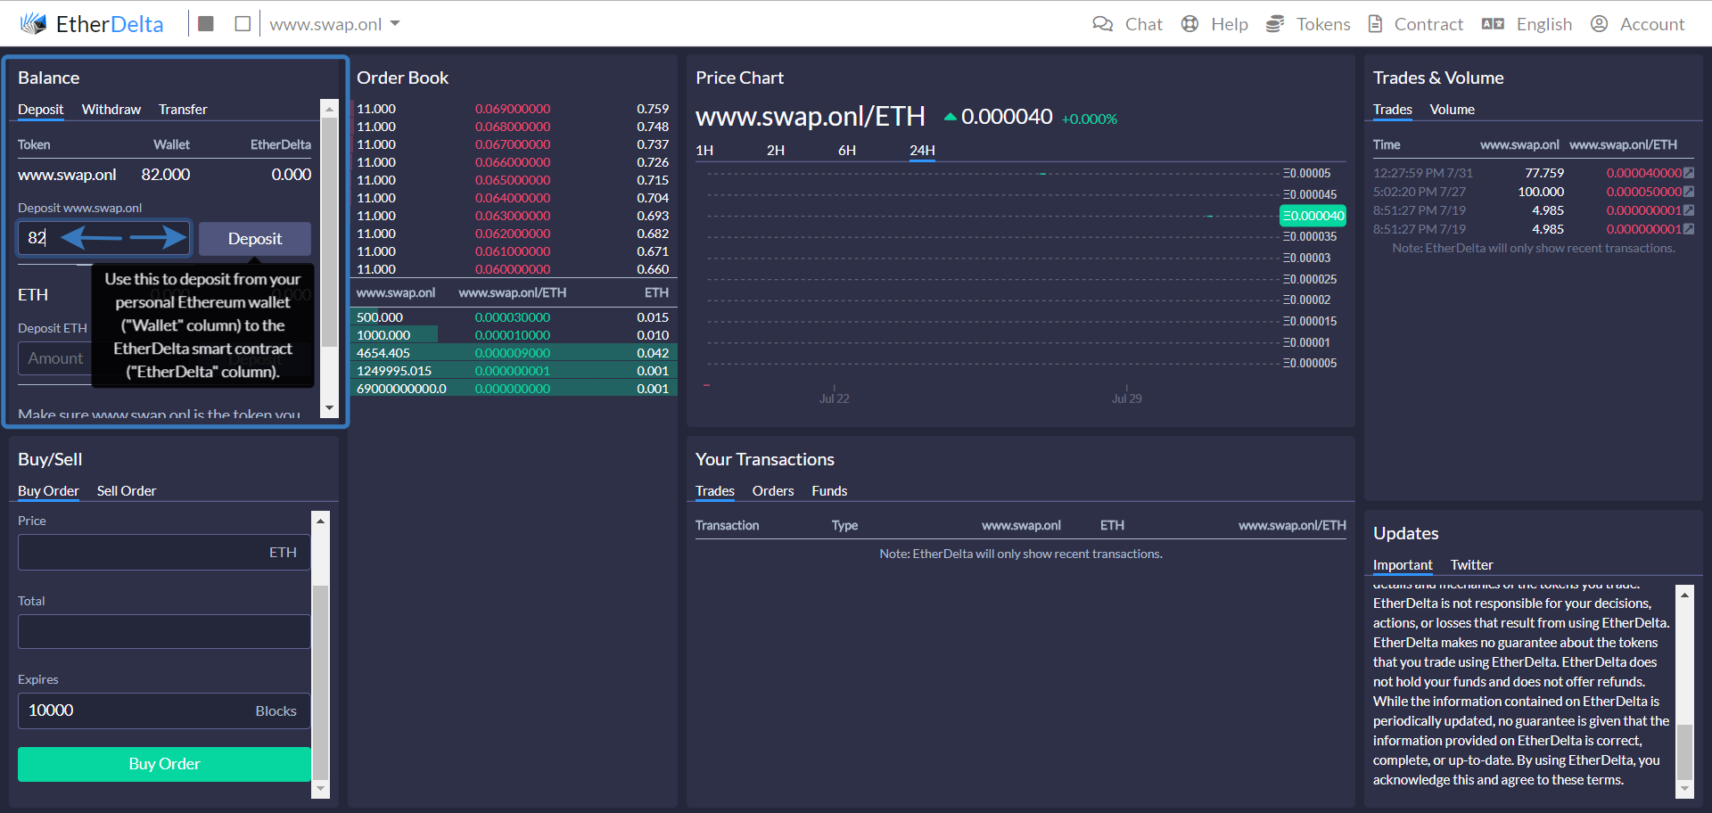Viewport: 1712px width, 813px height.
Task: Switch to the Sell Order tab
Action: [x=127, y=491]
